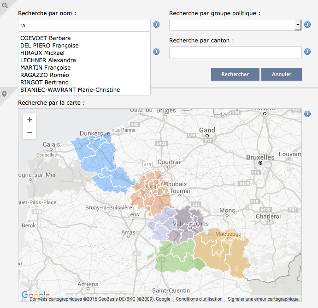Click the Amiens label on the map
The width and height of the screenshot is (318, 308).
[x=88, y=284]
